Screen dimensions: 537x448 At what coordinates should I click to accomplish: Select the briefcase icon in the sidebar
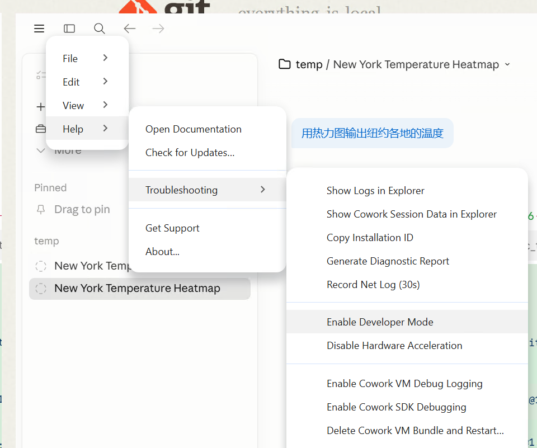pyautogui.click(x=41, y=128)
